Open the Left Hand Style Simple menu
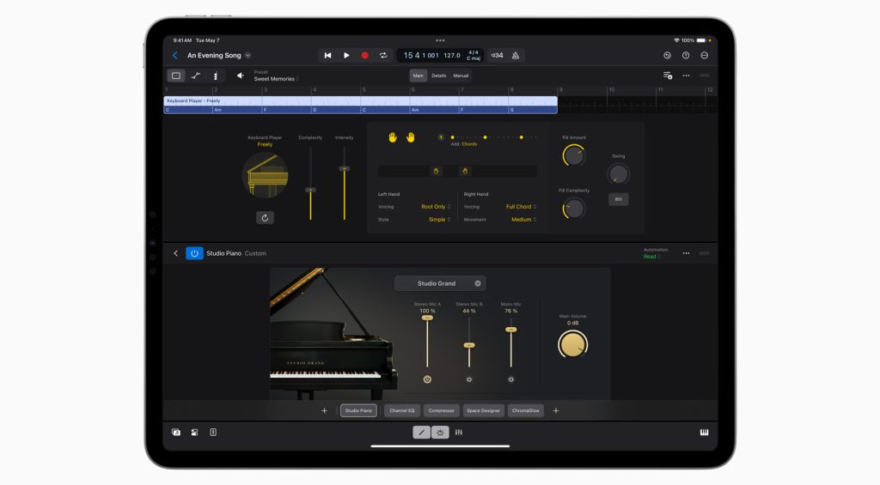880x485 pixels. click(439, 220)
